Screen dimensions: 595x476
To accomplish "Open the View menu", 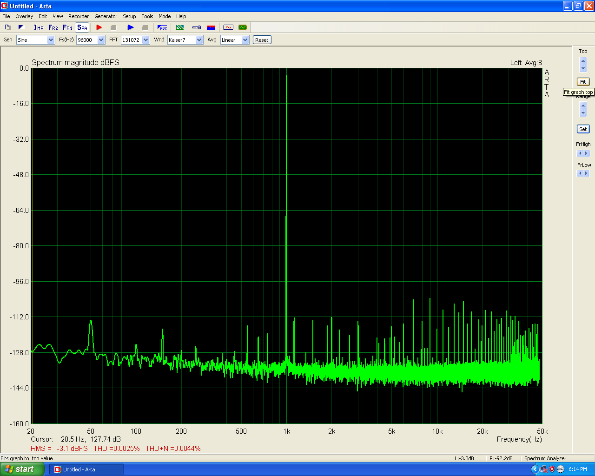I will (58, 16).
